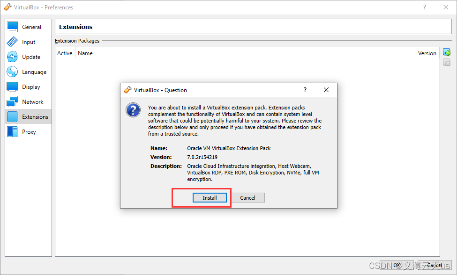This screenshot has width=457, height=275.
Task: Click the help icon in the Preferences titlebar
Action: 424,7
